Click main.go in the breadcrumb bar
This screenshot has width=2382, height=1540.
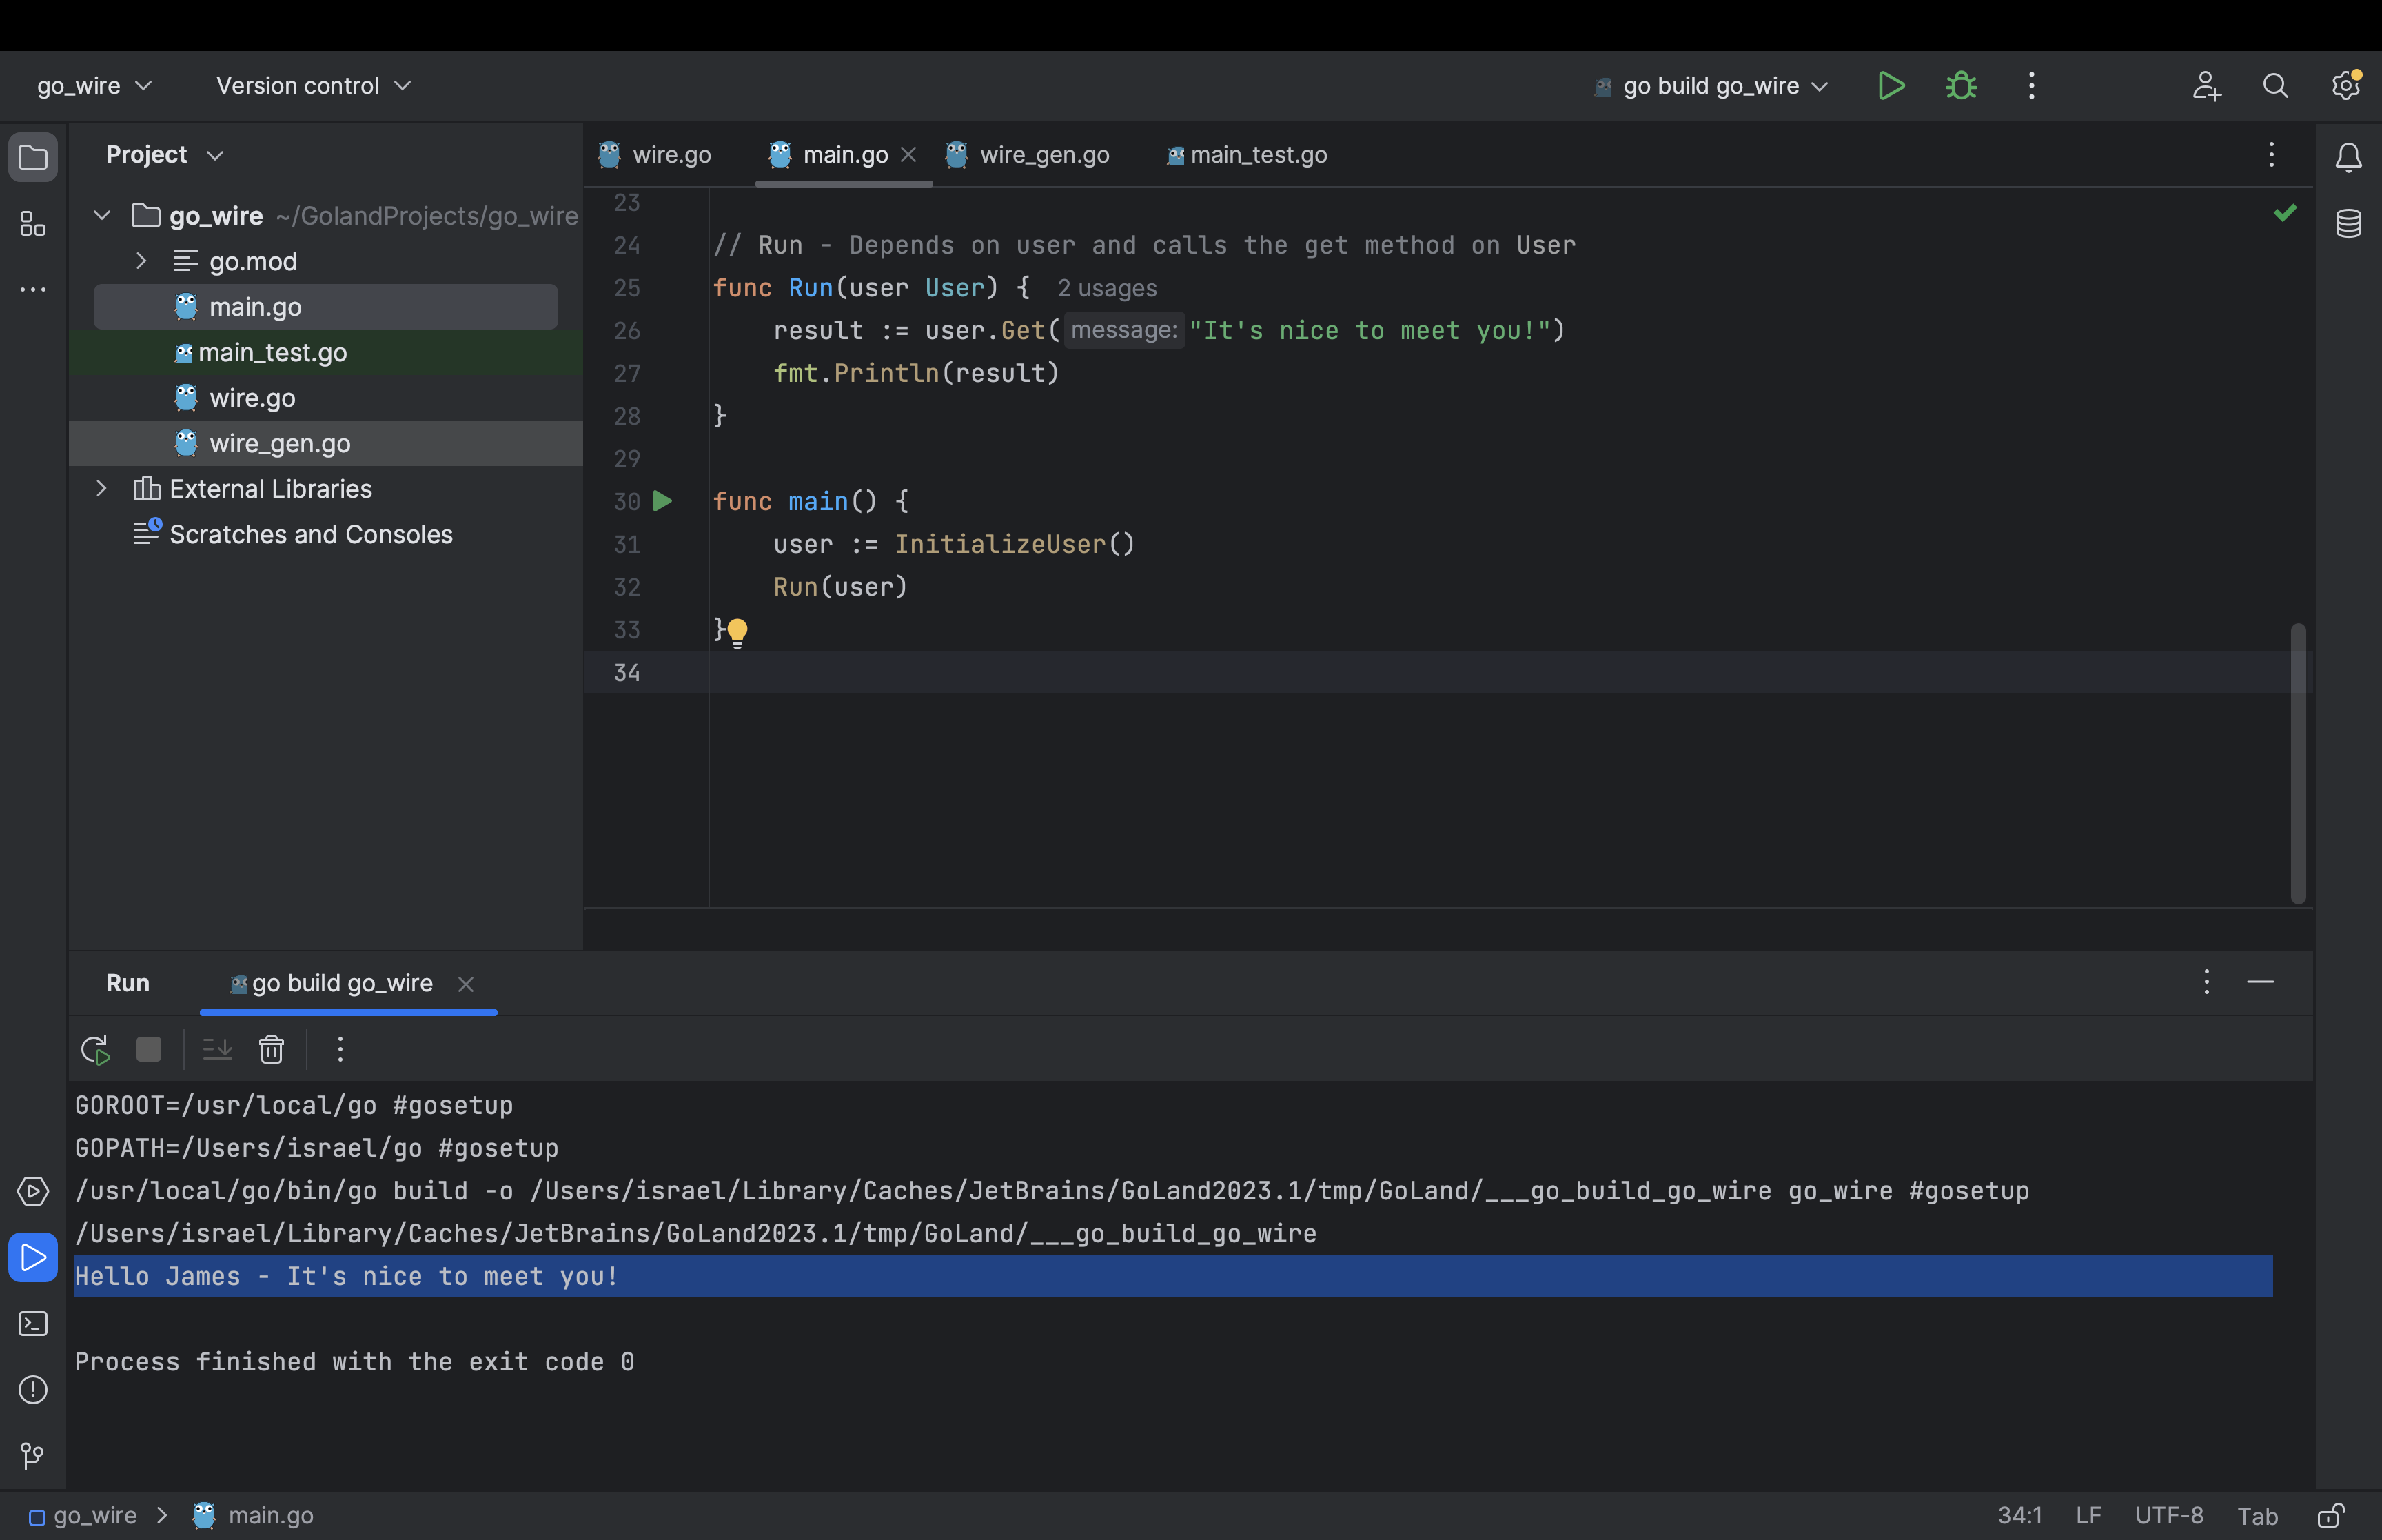point(270,1515)
